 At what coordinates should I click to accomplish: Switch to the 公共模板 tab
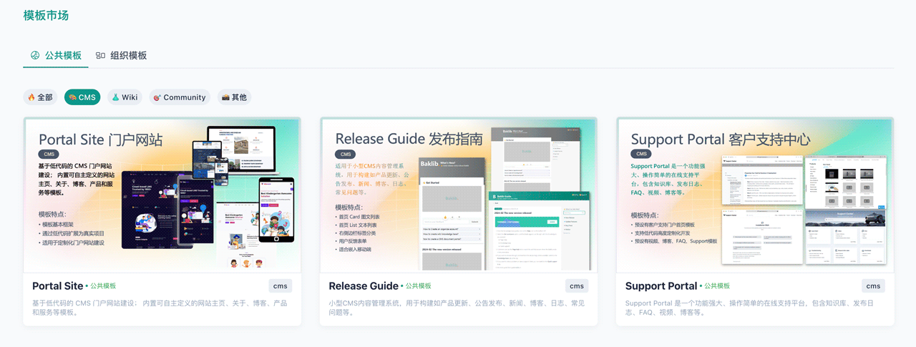point(56,55)
